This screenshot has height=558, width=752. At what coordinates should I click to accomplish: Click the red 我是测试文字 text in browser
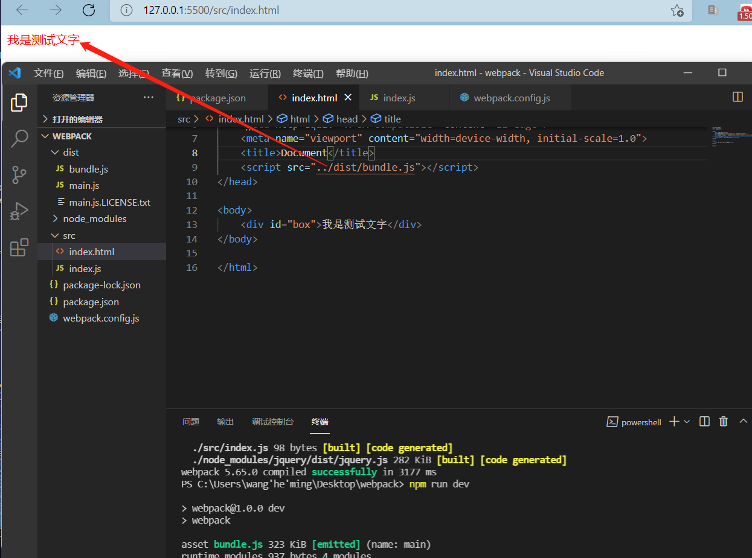43,40
